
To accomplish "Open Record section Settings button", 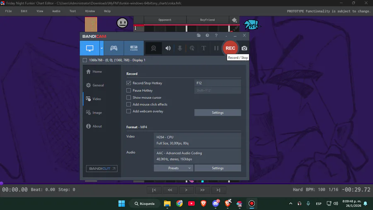I will pyautogui.click(x=218, y=113).
